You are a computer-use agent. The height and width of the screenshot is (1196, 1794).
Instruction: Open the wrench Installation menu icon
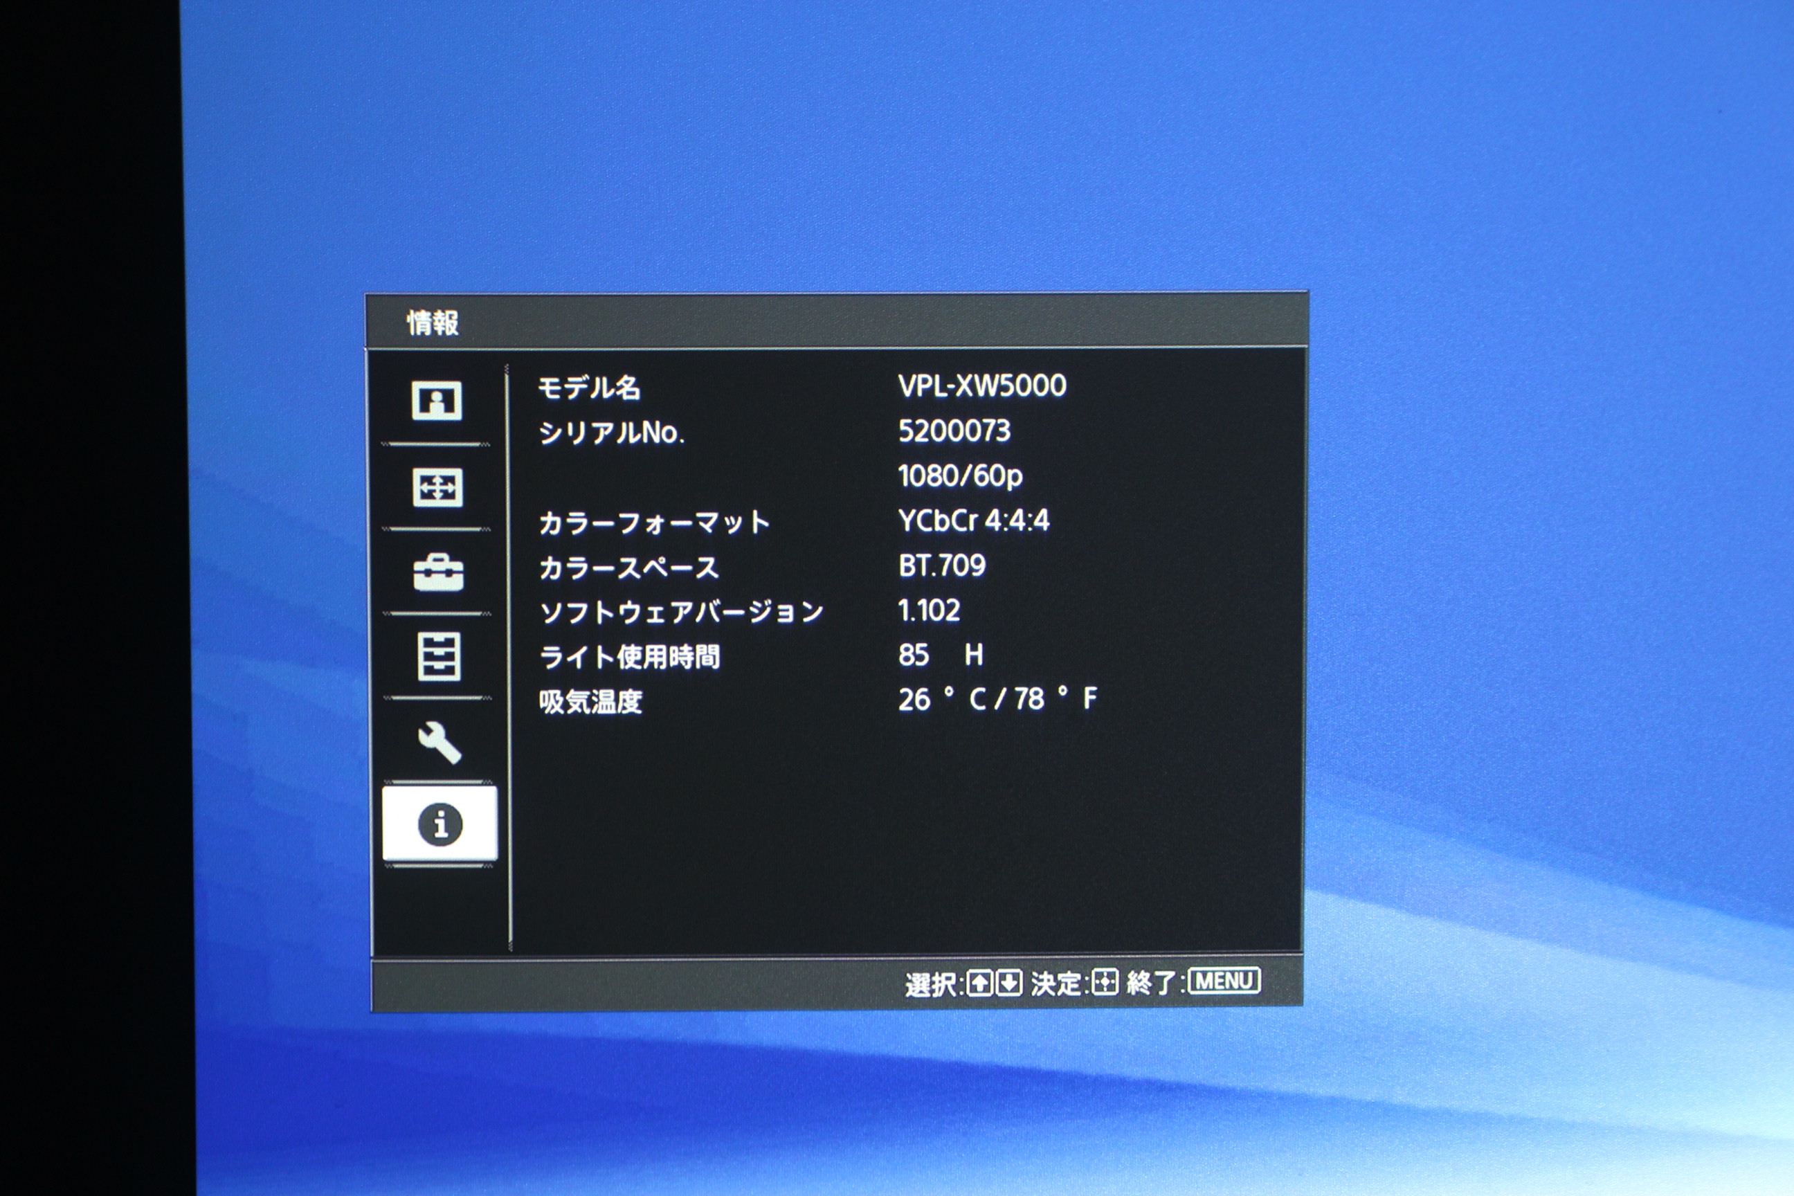440,742
